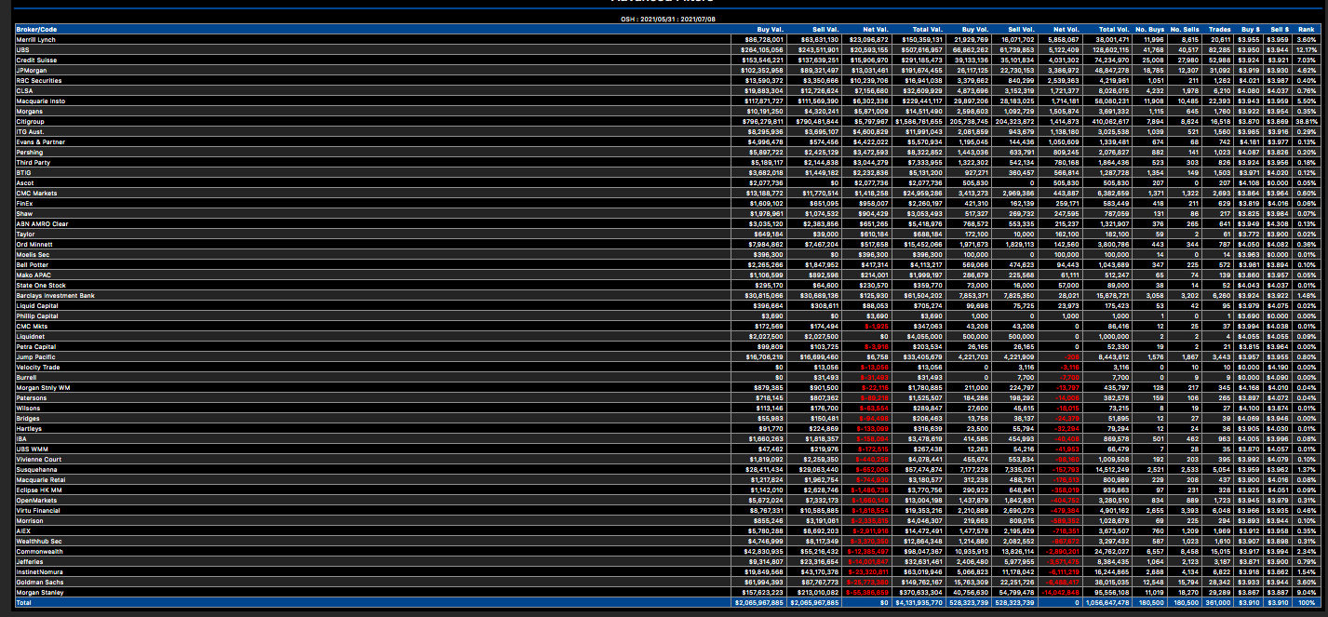Select the Macquarie Insto row
Screen dimensions: 1328x617
click(667, 101)
